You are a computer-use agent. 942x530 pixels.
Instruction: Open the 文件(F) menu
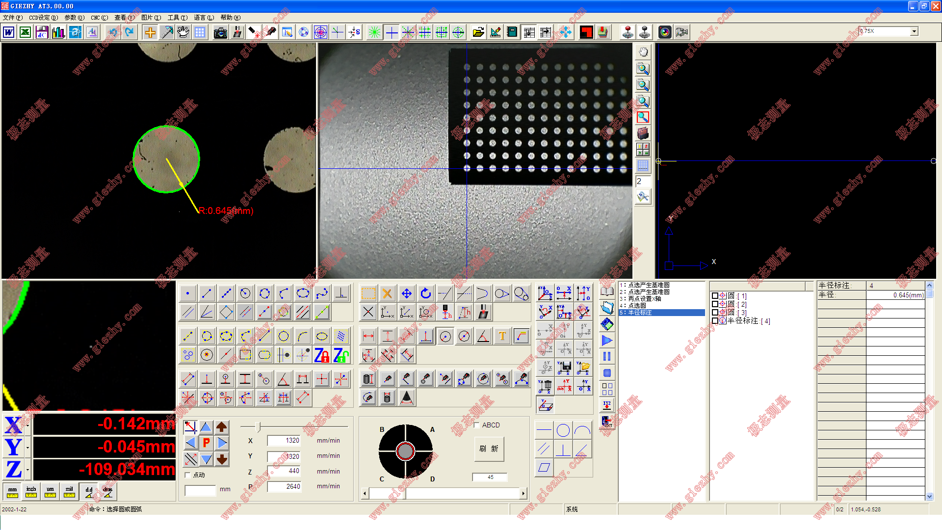click(12, 18)
